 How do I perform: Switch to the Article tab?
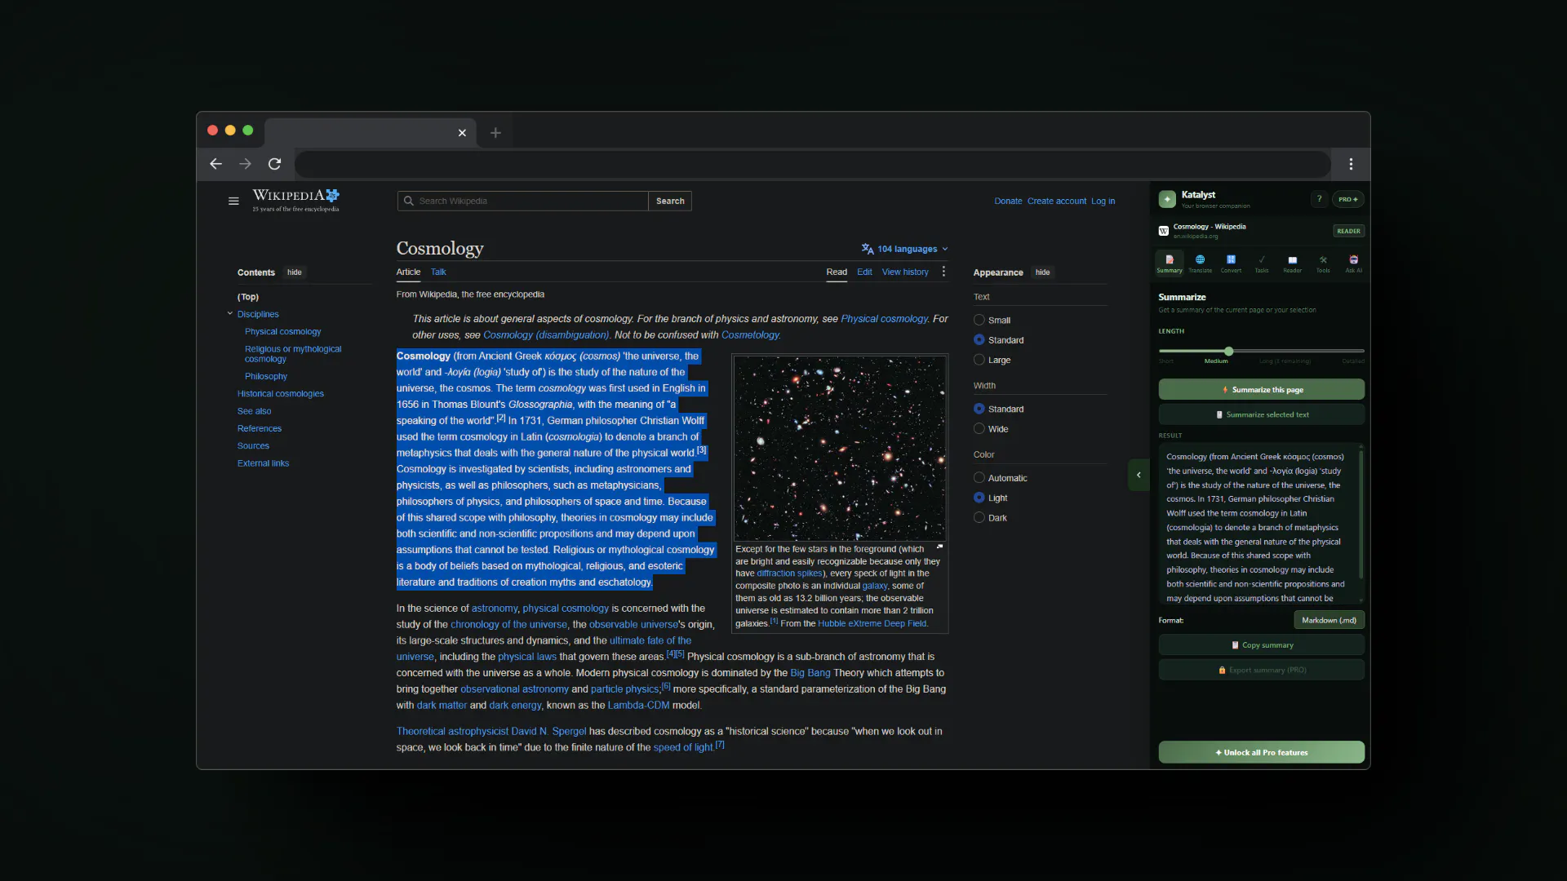pos(408,272)
